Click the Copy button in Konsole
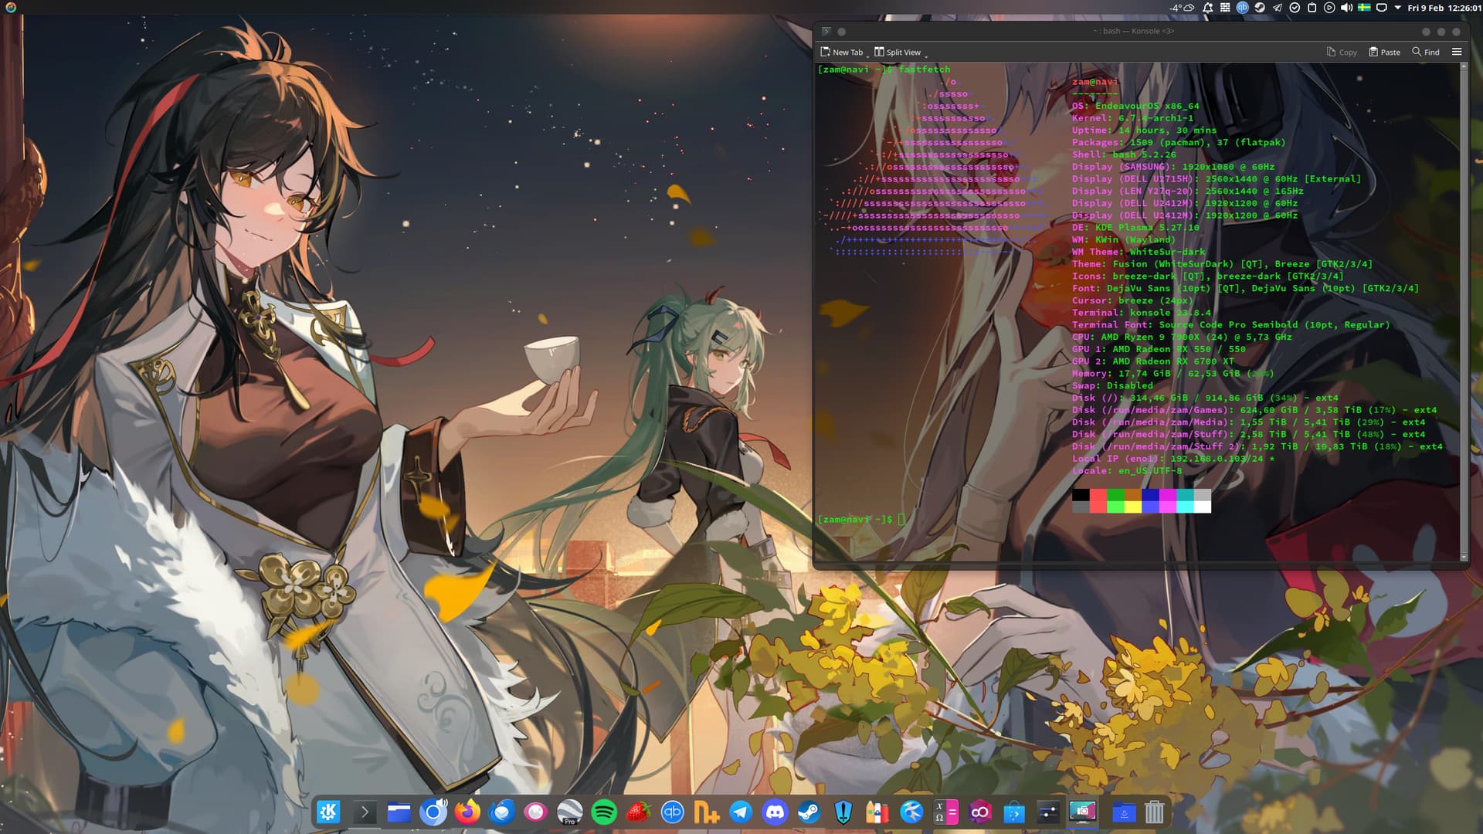 [1342, 52]
